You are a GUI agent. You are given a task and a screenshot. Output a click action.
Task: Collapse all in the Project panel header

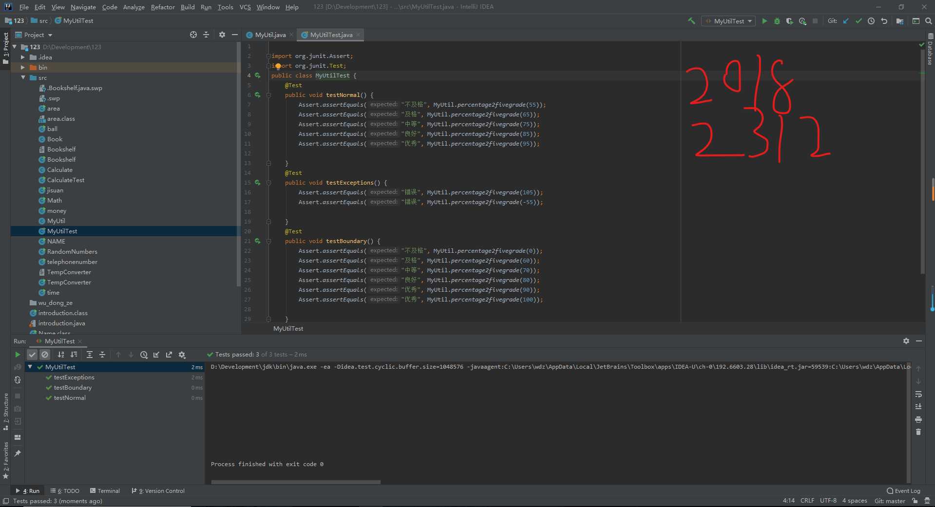206,35
